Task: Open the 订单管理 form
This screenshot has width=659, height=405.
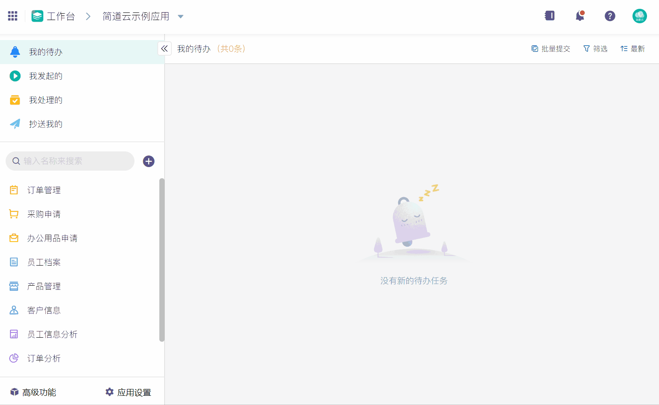Action: (x=44, y=190)
